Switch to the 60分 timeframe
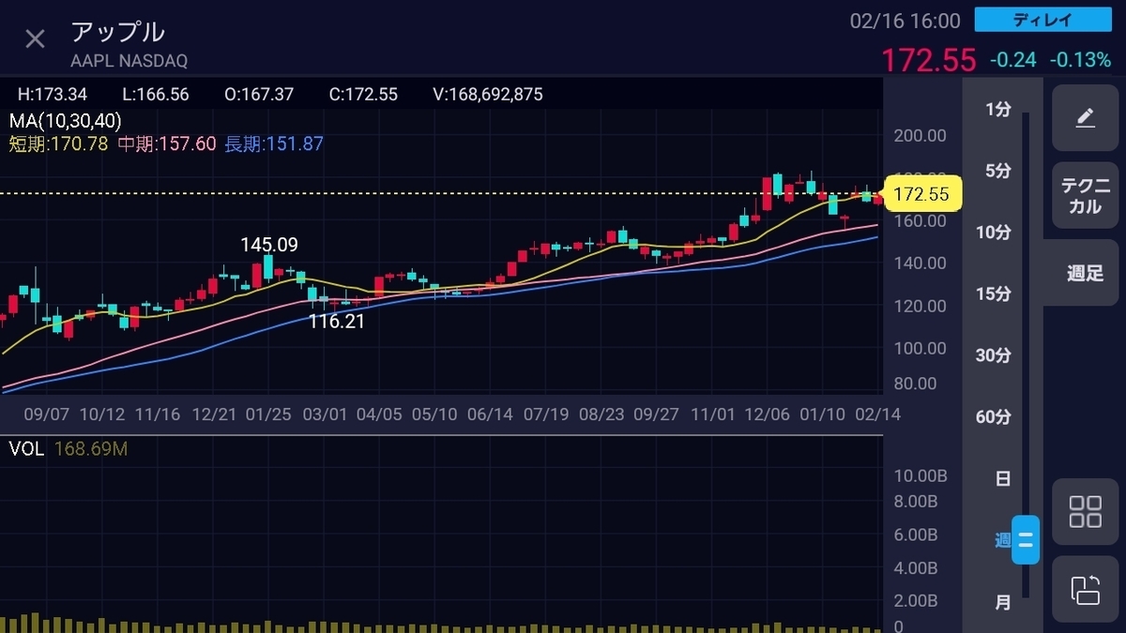This screenshot has height=633, width=1126. click(x=994, y=417)
